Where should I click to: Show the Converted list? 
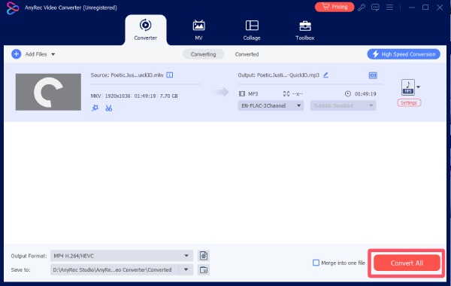(247, 54)
